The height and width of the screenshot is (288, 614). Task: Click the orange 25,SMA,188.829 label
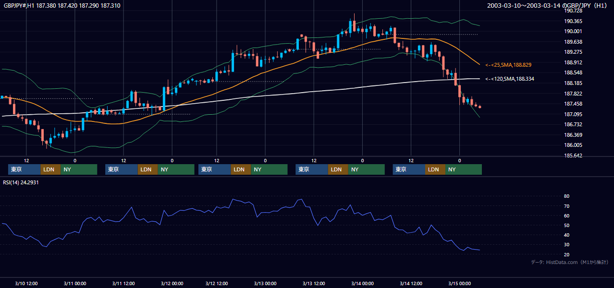coord(508,65)
